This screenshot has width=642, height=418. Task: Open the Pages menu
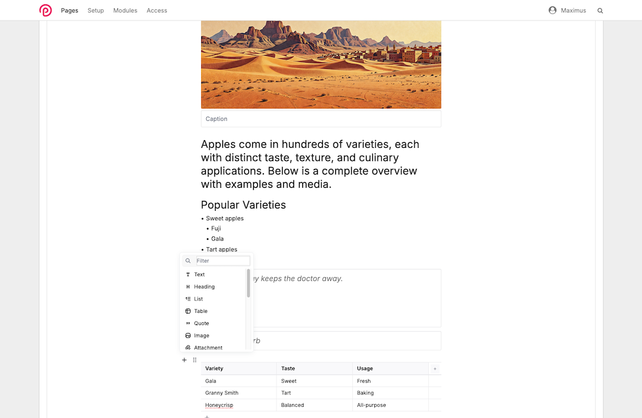point(70,11)
